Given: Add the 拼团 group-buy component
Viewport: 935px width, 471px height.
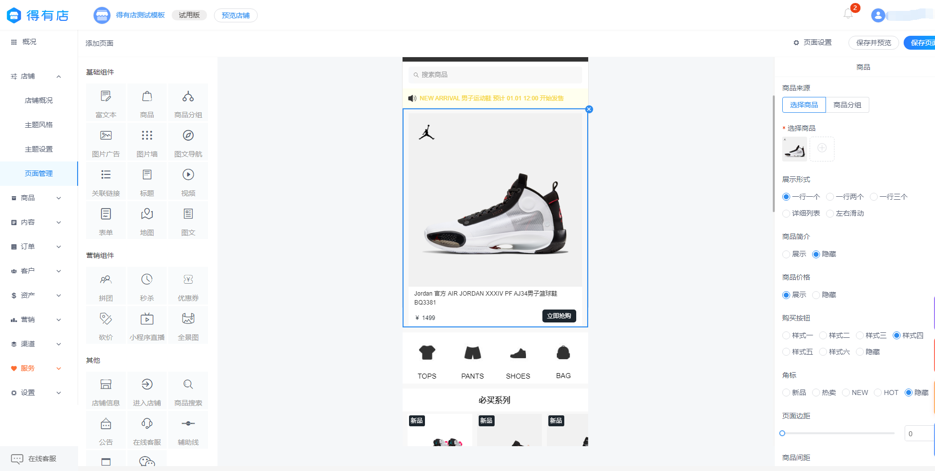Looking at the screenshot, I should 106,286.
